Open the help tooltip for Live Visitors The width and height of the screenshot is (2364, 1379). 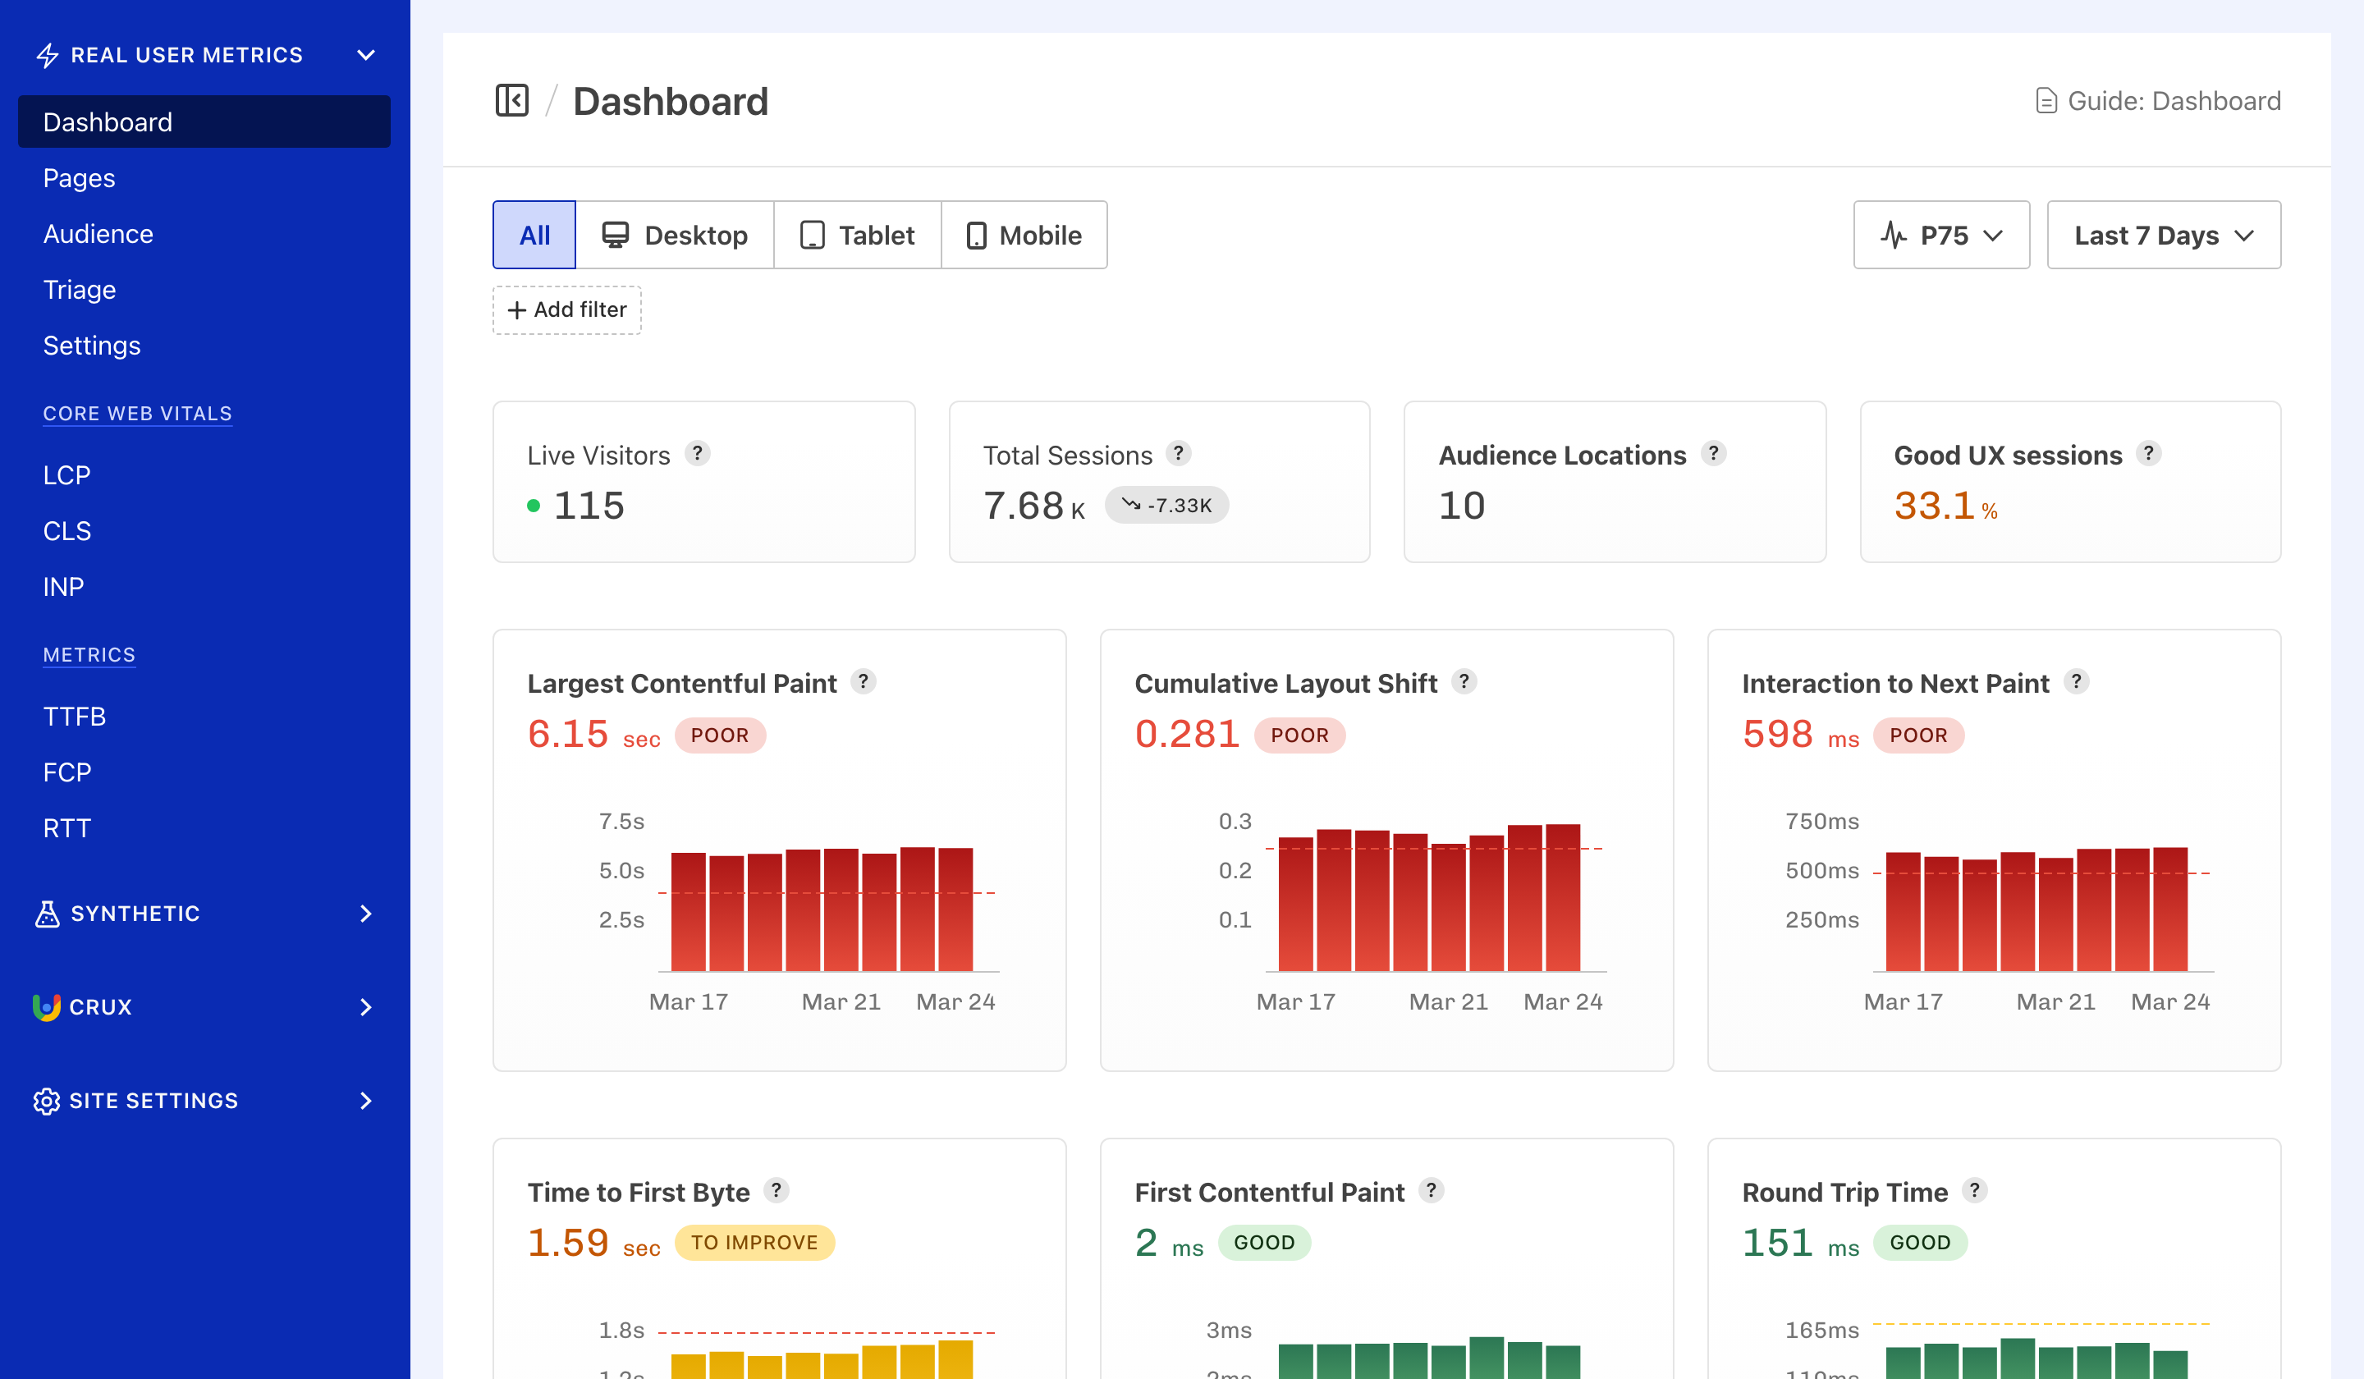pos(698,454)
